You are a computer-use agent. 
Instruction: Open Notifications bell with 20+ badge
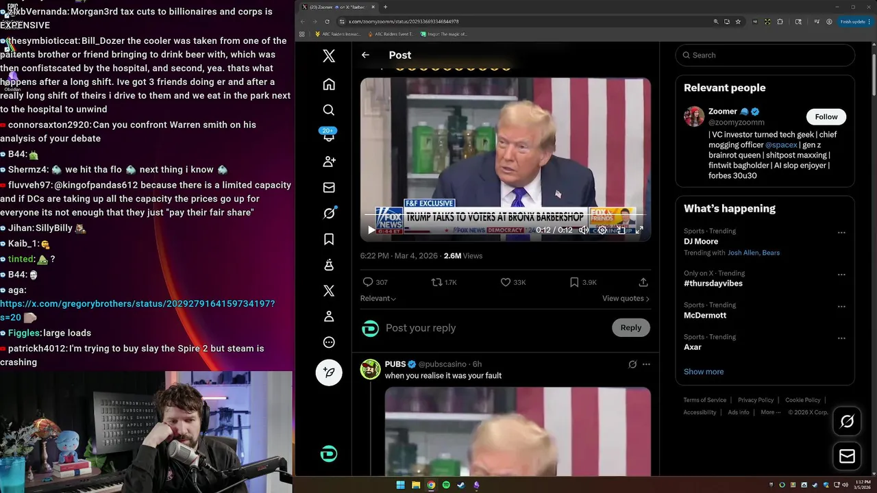tap(329, 135)
